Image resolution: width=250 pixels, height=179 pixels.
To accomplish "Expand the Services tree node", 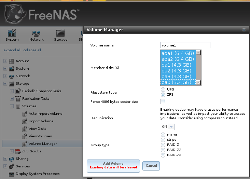I will coord(5,166).
